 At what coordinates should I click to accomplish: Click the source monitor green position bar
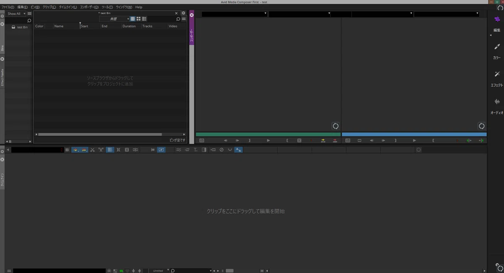point(268,135)
